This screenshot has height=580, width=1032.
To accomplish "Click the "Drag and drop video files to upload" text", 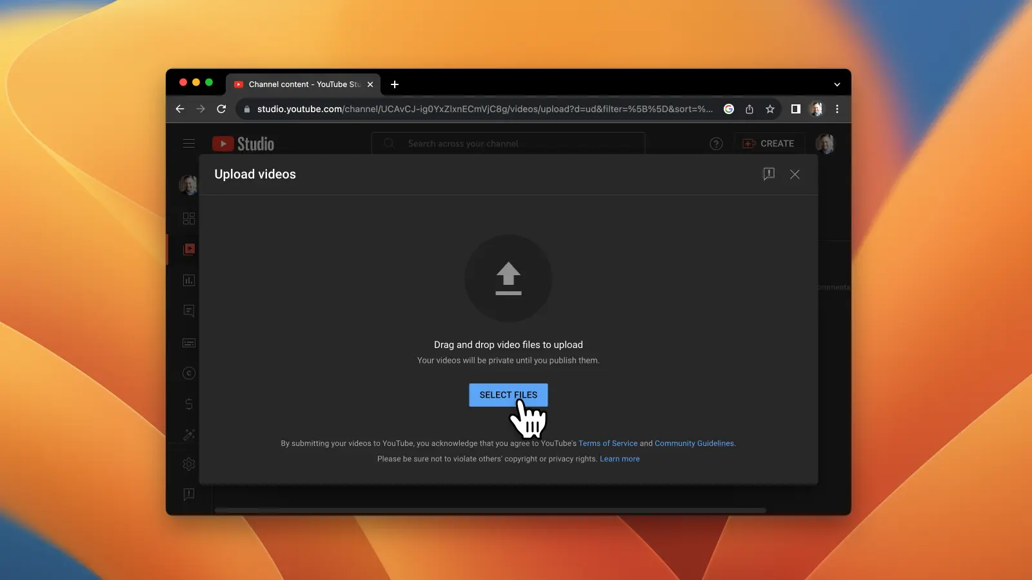I will [508, 345].
